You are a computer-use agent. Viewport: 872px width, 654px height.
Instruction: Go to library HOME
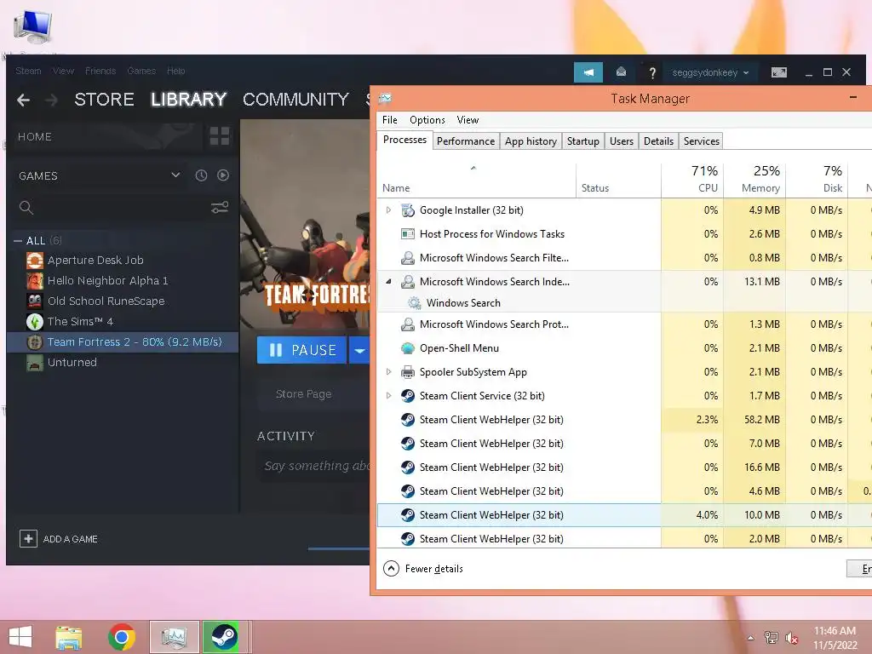[34, 137]
